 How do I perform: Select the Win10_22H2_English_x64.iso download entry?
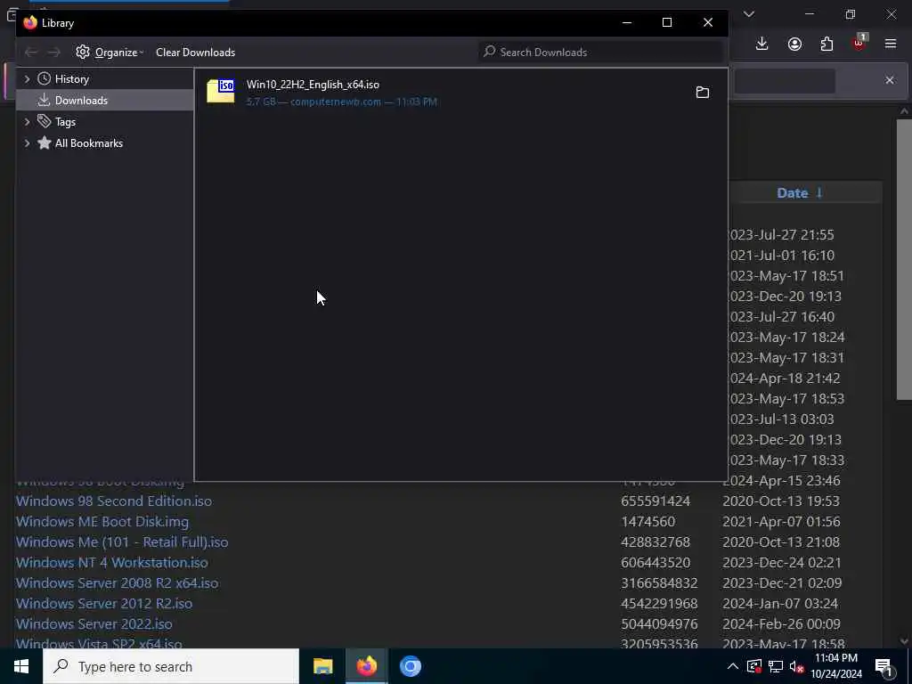pyautogui.click(x=460, y=93)
